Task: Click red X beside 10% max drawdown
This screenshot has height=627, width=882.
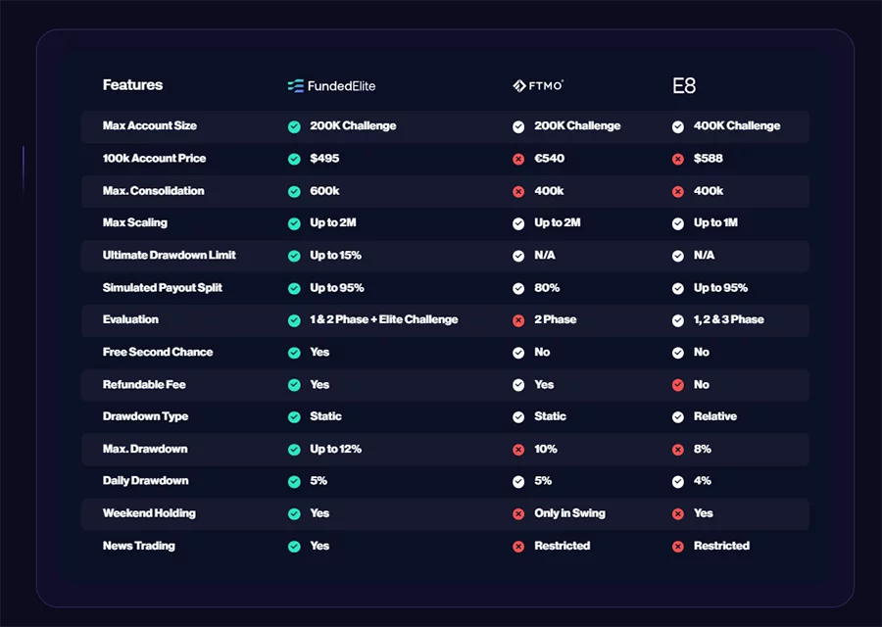Action: click(x=518, y=450)
